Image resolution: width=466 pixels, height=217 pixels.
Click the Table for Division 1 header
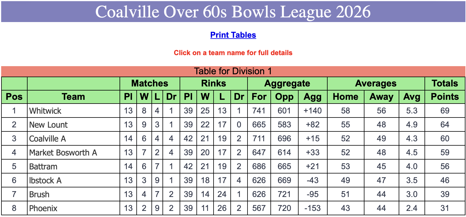(x=233, y=71)
